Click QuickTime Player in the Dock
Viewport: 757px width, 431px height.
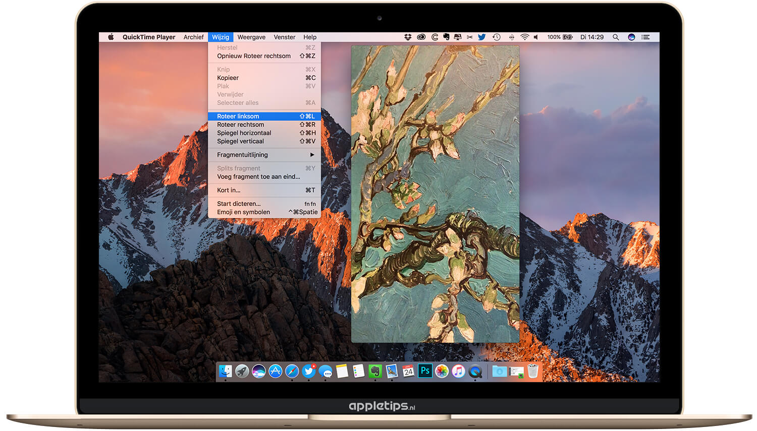coord(475,372)
